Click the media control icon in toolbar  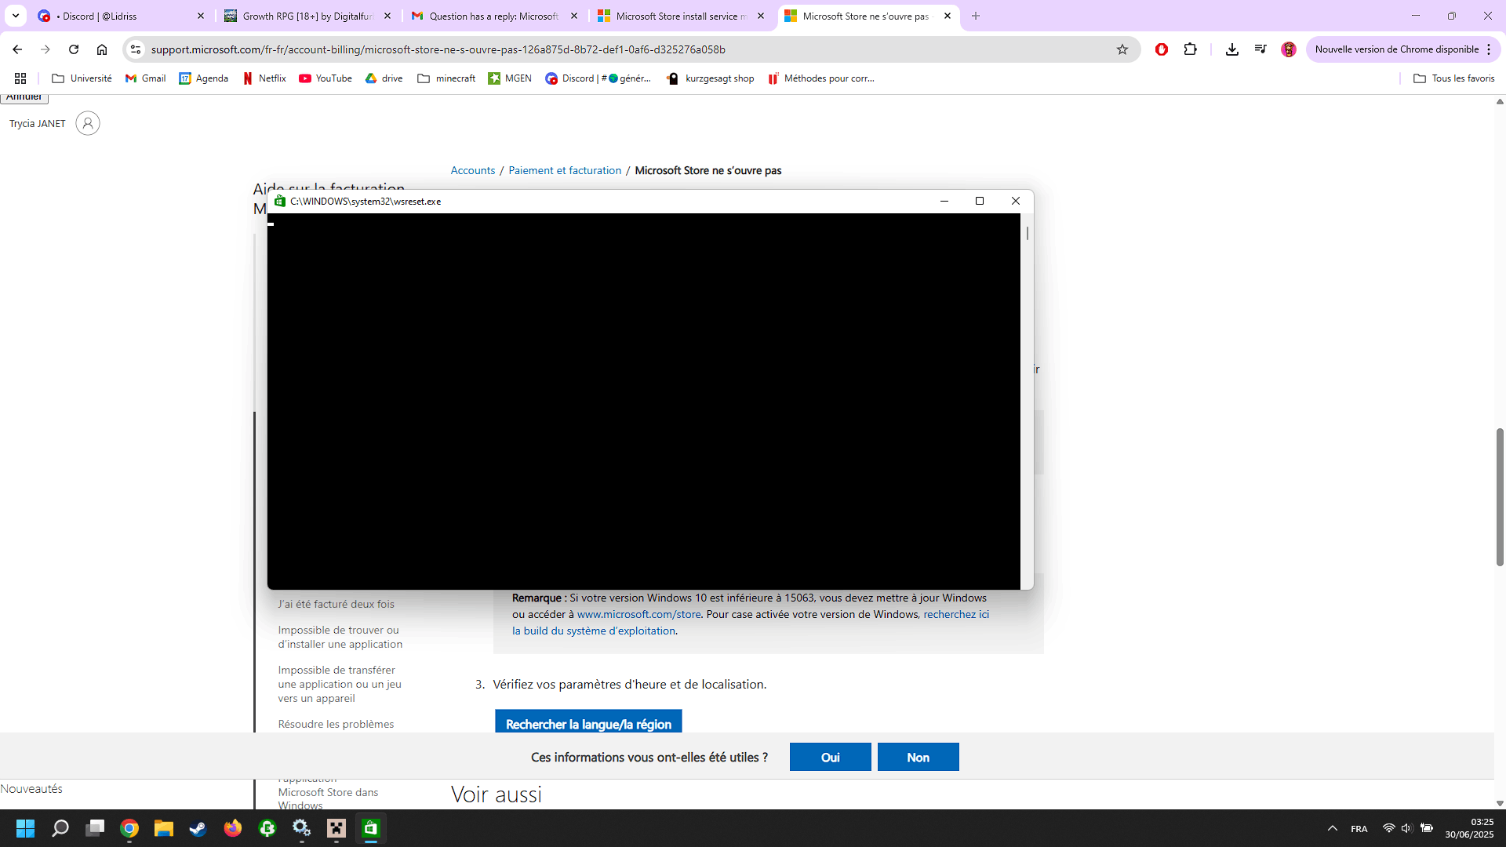tap(1260, 49)
